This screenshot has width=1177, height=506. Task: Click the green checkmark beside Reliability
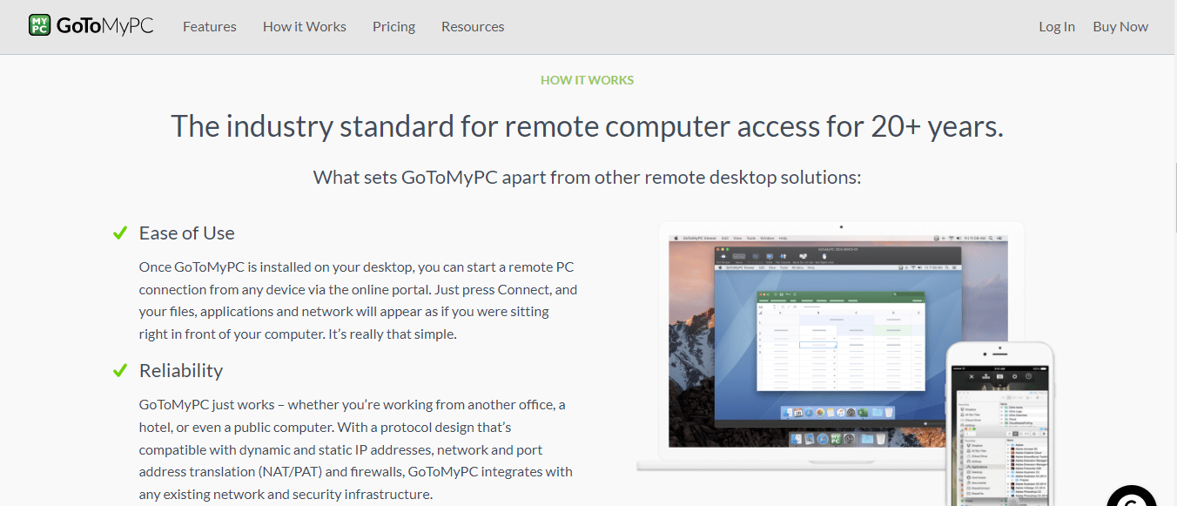click(120, 370)
